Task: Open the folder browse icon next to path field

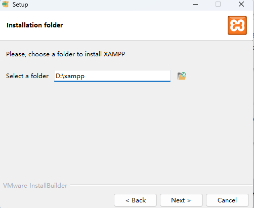Action: [x=182, y=76]
